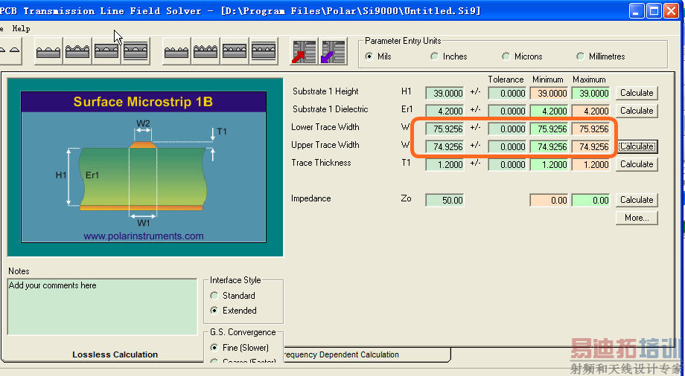Switch to the Lossless Calculation tab
685x376 pixels.
(x=115, y=354)
